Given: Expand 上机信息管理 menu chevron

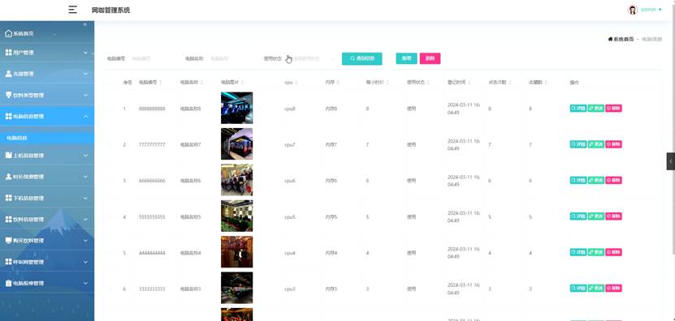Looking at the screenshot, I should (85, 155).
